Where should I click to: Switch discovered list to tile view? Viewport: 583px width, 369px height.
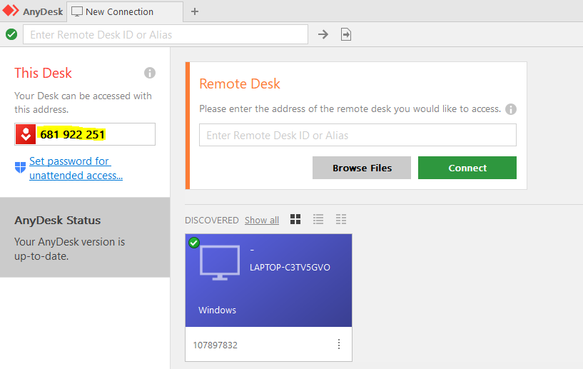(x=295, y=219)
